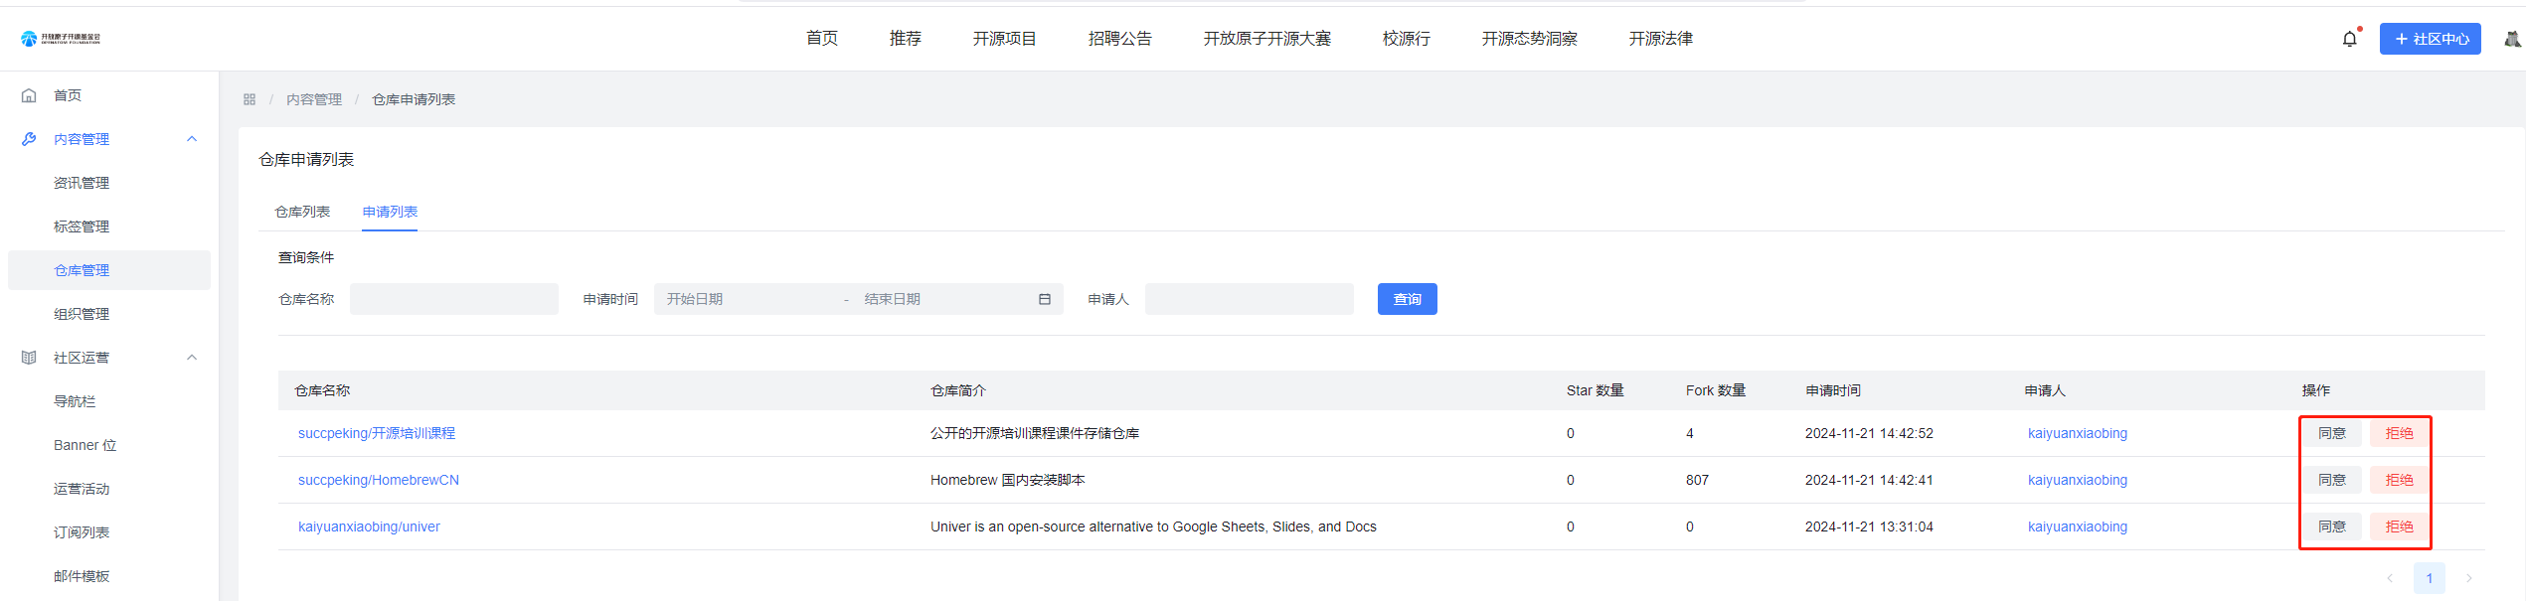
Task: Approve (同意) the 开源培训课程 request
Action: pos(2332,433)
